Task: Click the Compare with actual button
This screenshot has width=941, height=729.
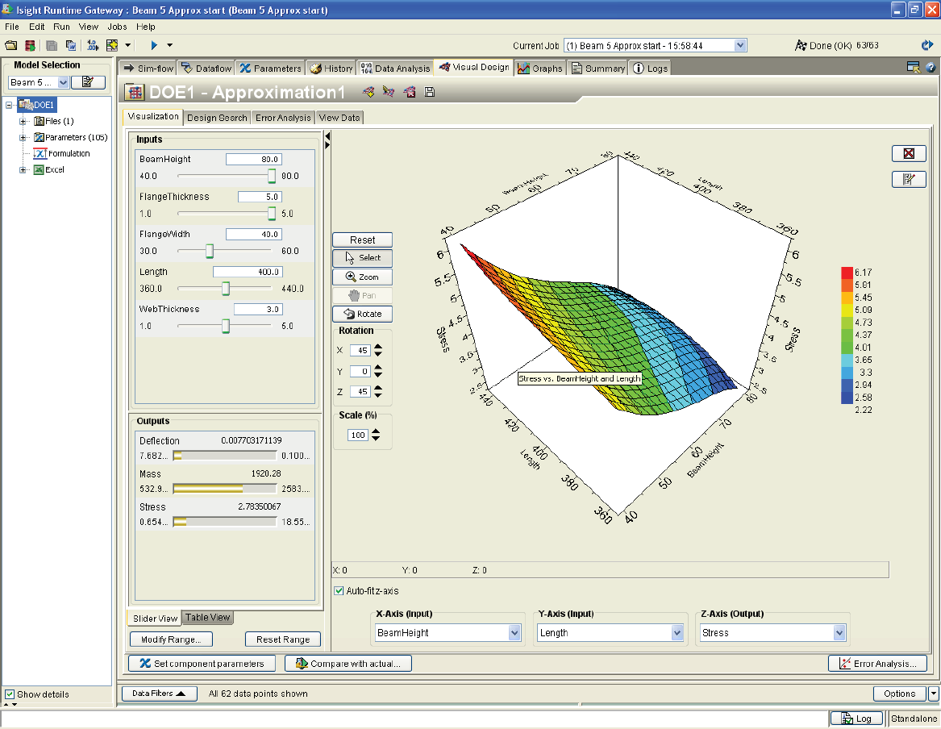Action: (348, 664)
